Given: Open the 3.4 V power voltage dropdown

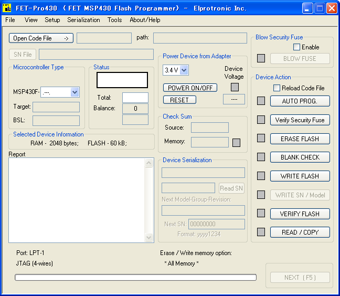Looking at the screenshot, I should (184, 70).
